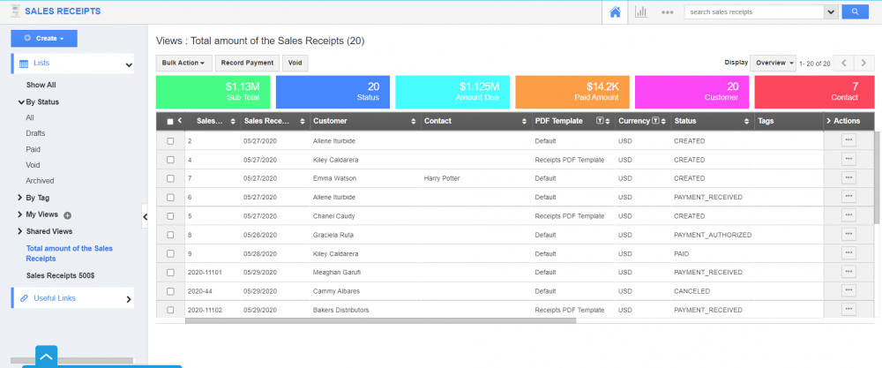Open the Bulk Action dropdown

pyautogui.click(x=184, y=64)
